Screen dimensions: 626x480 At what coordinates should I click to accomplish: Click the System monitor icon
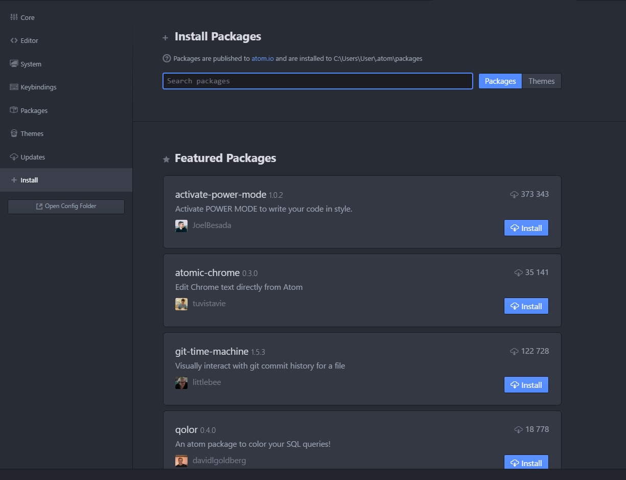pyautogui.click(x=14, y=64)
